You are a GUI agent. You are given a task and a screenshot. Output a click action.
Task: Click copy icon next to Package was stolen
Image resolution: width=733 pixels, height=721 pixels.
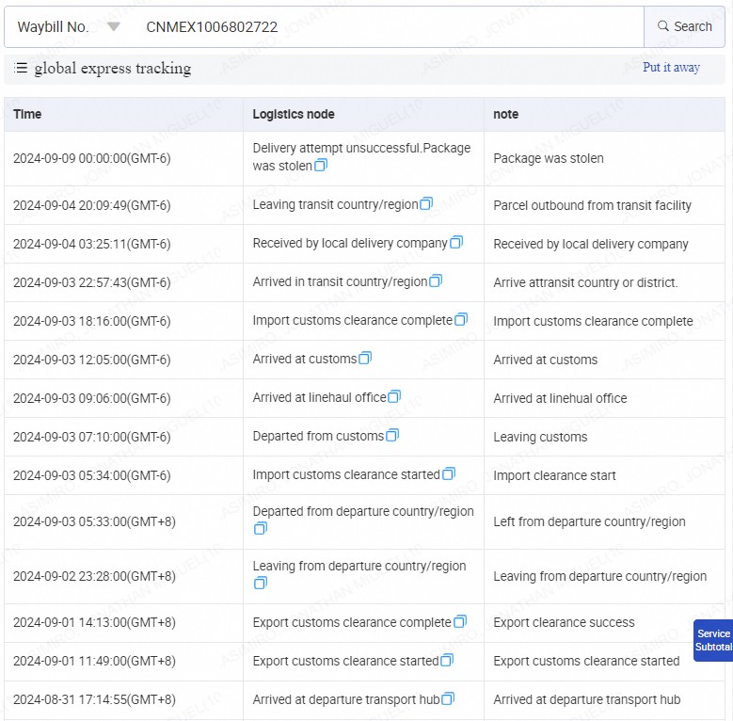click(321, 166)
